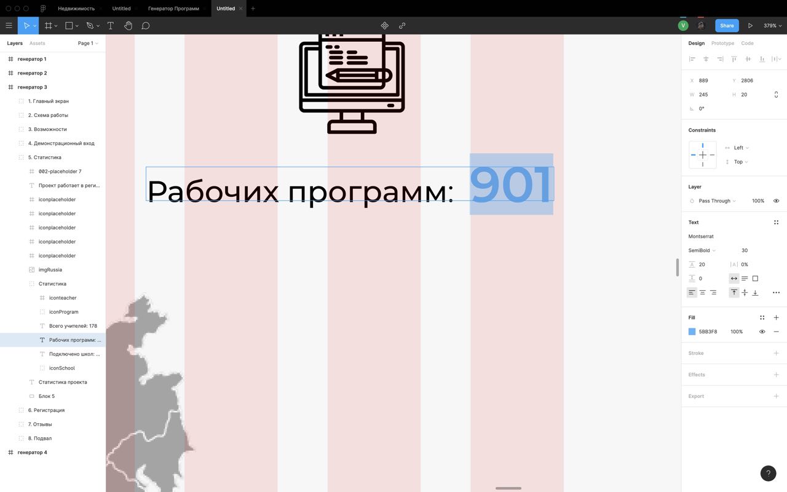The height and width of the screenshot is (492, 787).
Task: Add an export setting with the plus button
Action: click(776, 396)
